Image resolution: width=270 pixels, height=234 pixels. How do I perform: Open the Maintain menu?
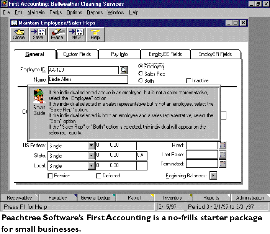point(36,12)
